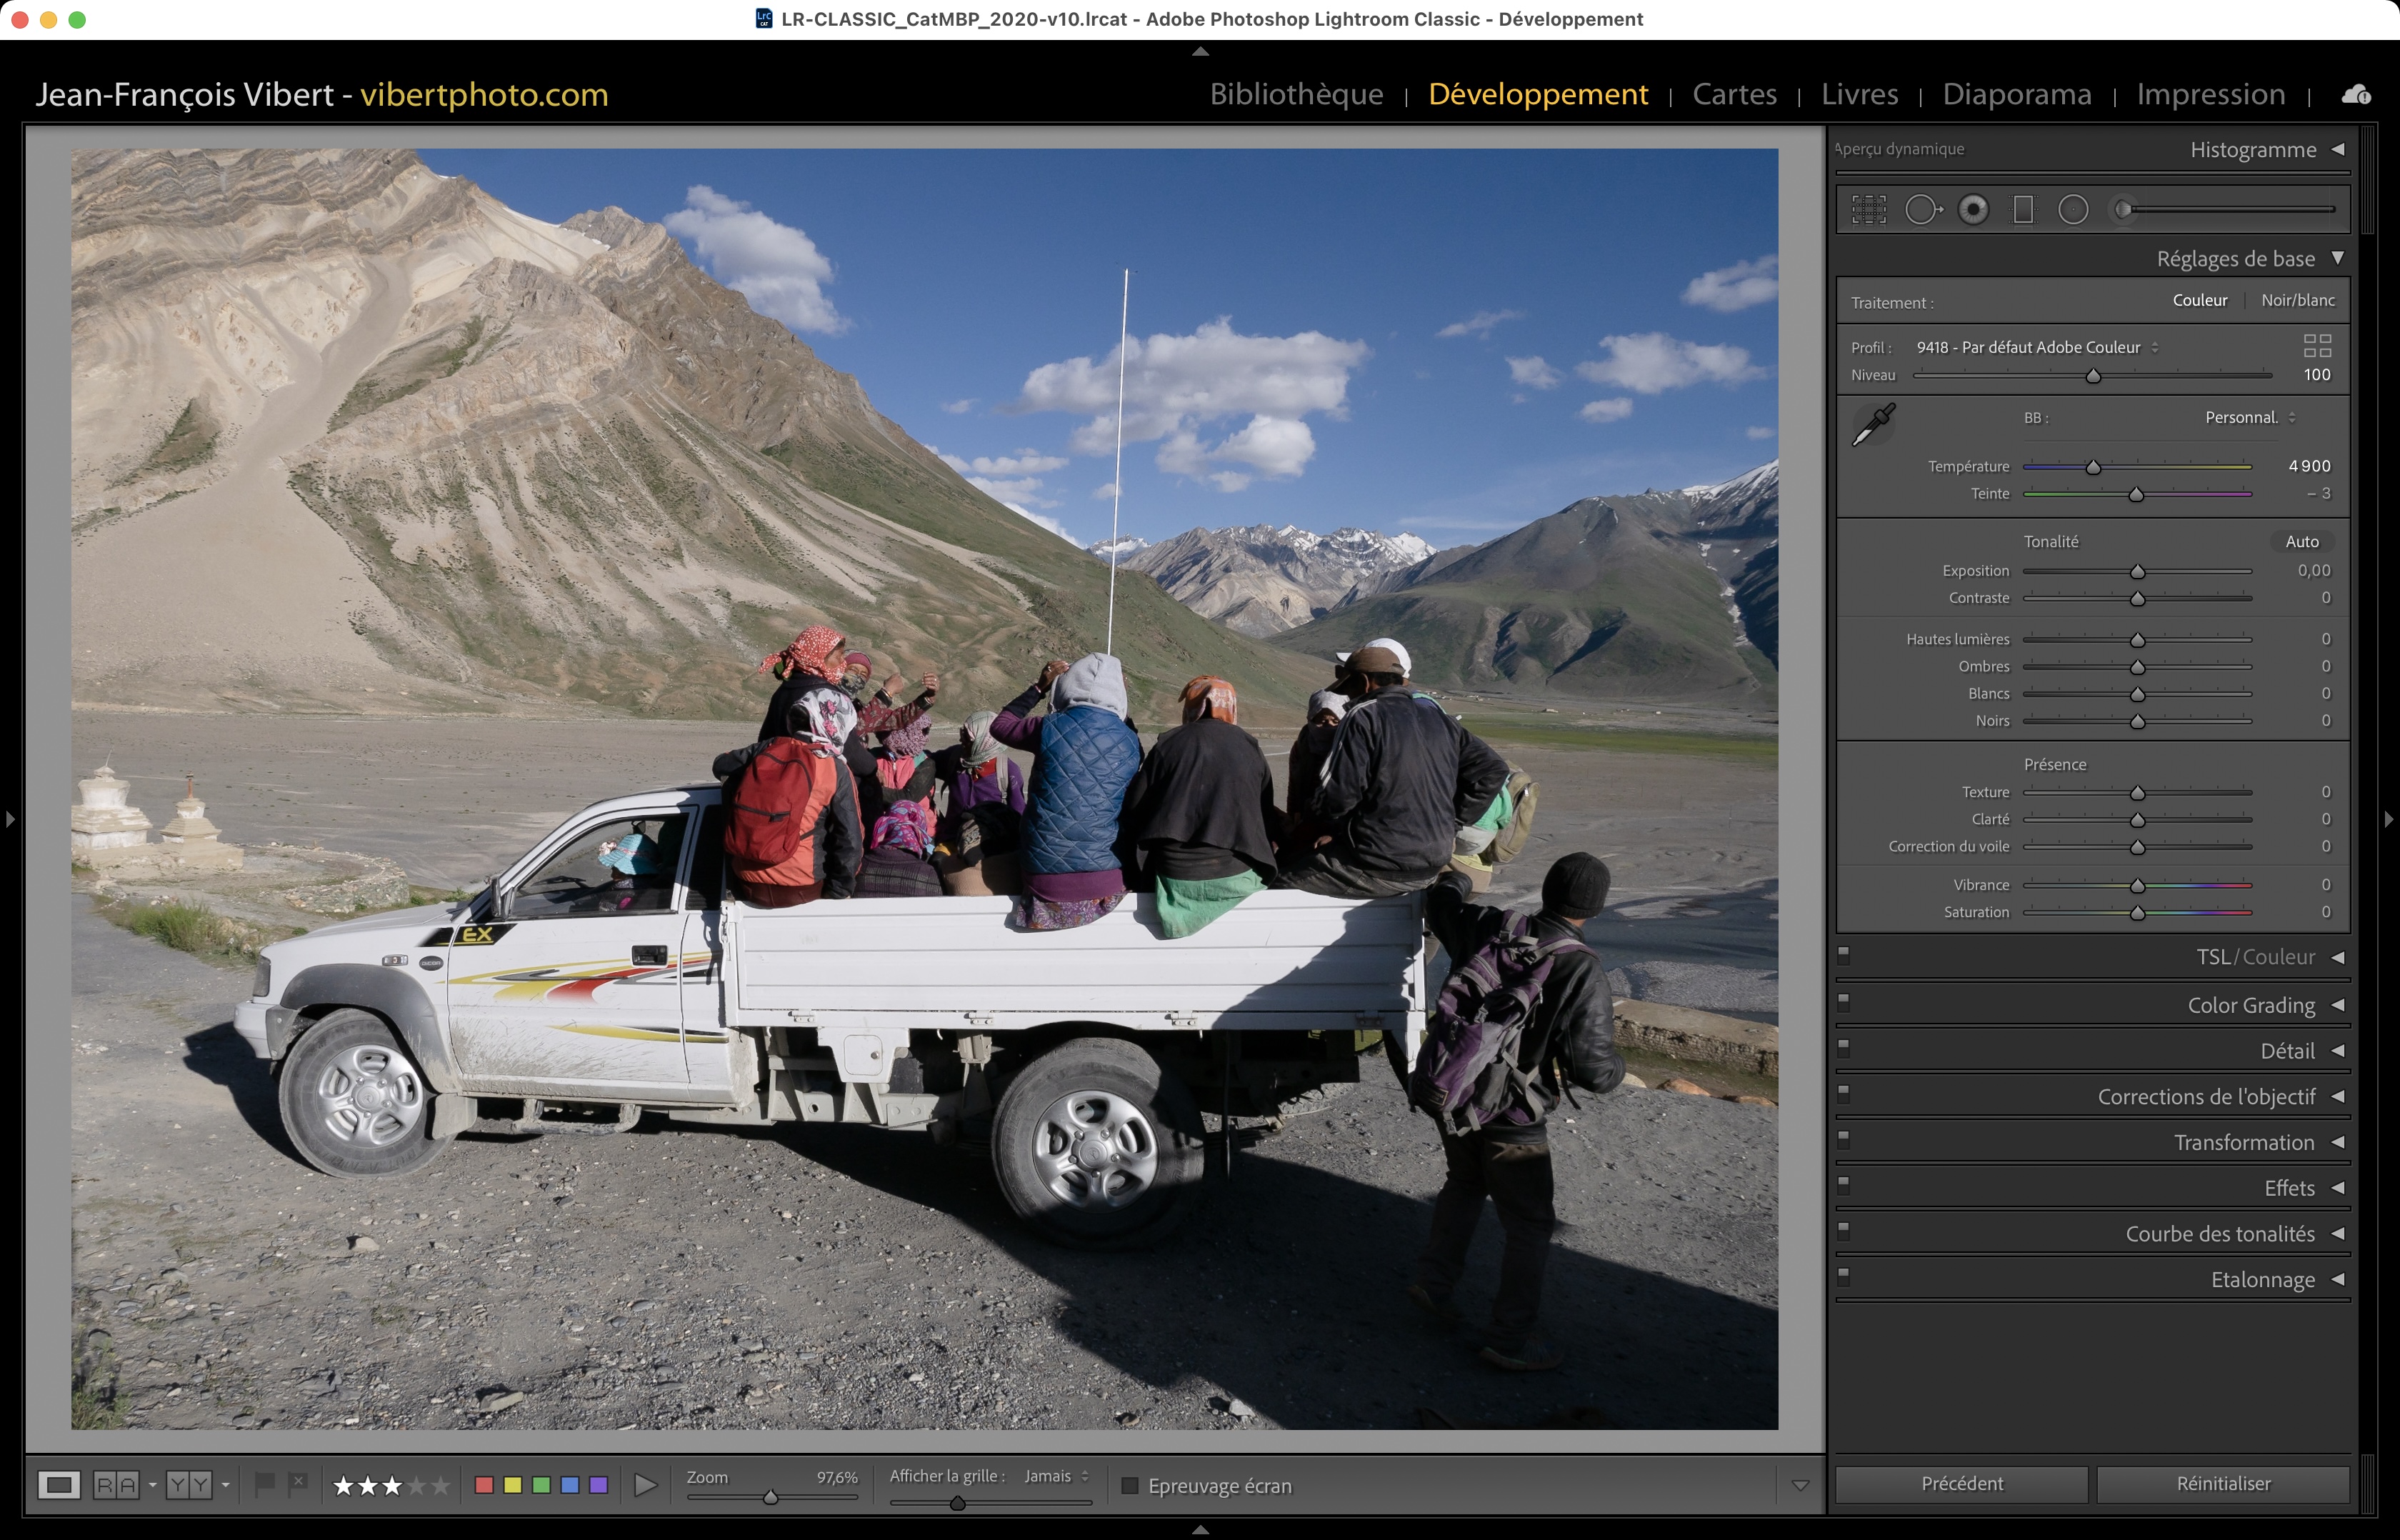Toggle the TSL/Couleur panel switch
Viewport: 2400px width, 1540px height.
pyautogui.click(x=1844, y=955)
